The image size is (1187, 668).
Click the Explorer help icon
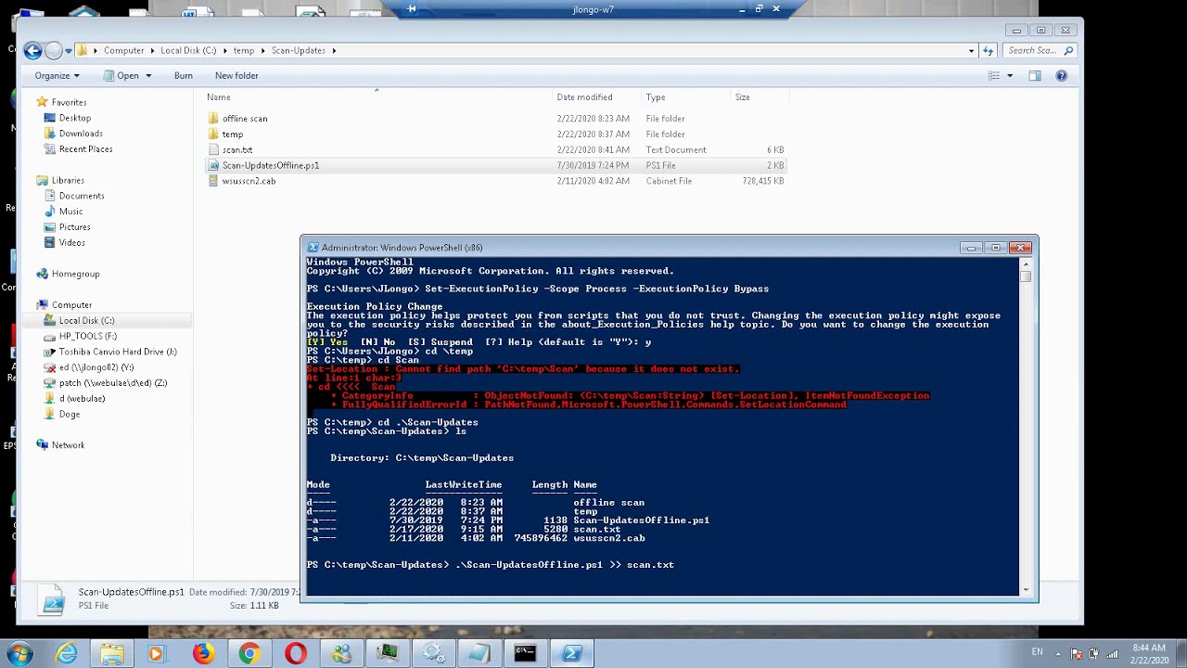click(x=1062, y=76)
